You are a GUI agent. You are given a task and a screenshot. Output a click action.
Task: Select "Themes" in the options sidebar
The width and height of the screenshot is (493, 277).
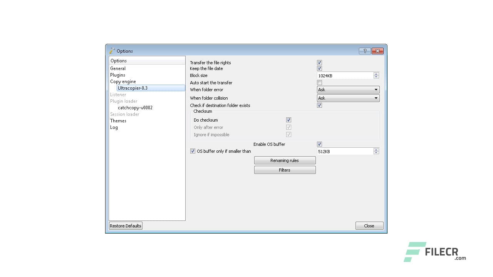point(118,120)
